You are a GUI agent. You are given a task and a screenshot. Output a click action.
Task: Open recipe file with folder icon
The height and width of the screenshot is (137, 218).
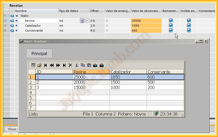[40, 65]
